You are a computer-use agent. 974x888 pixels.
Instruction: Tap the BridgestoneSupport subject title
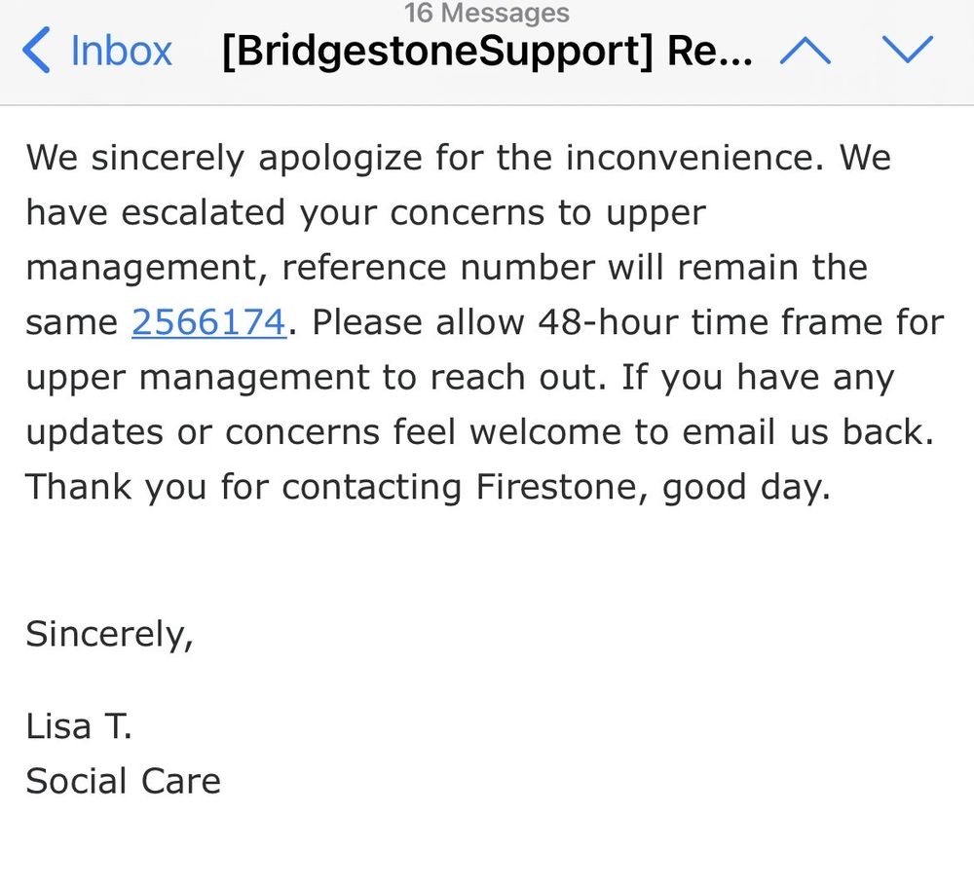click(487, 51)
